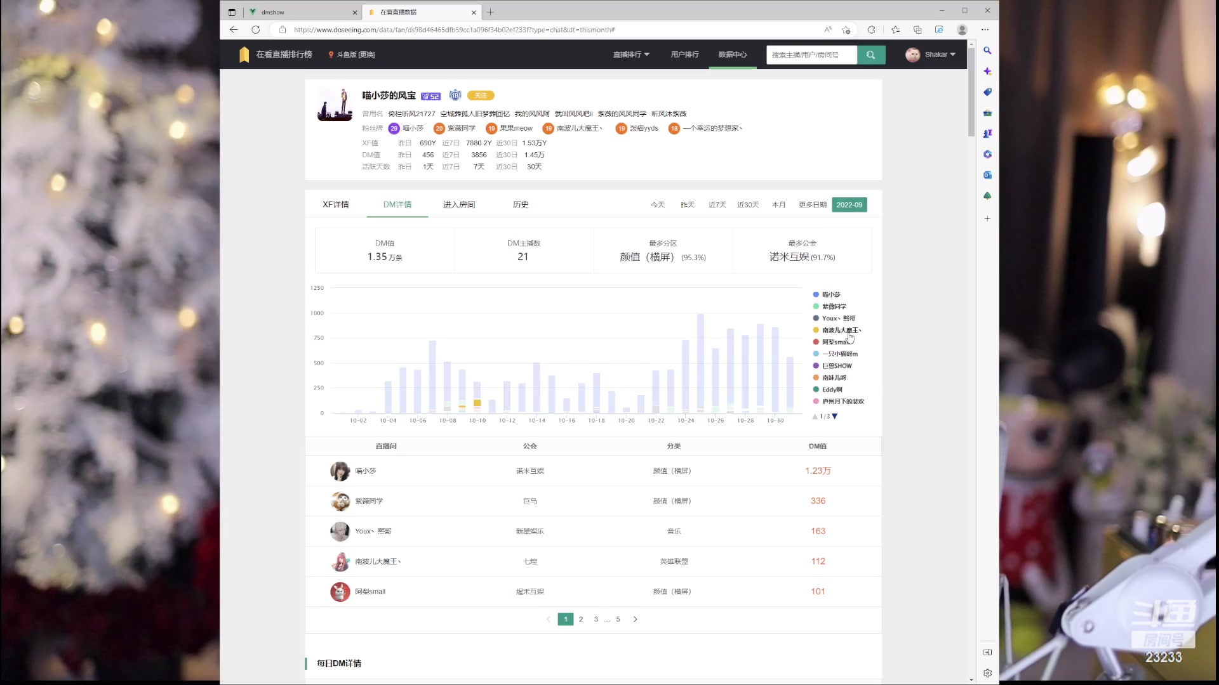Expand the legend pager to next page
Screen dimensions: 1219x685
(836, 417)
